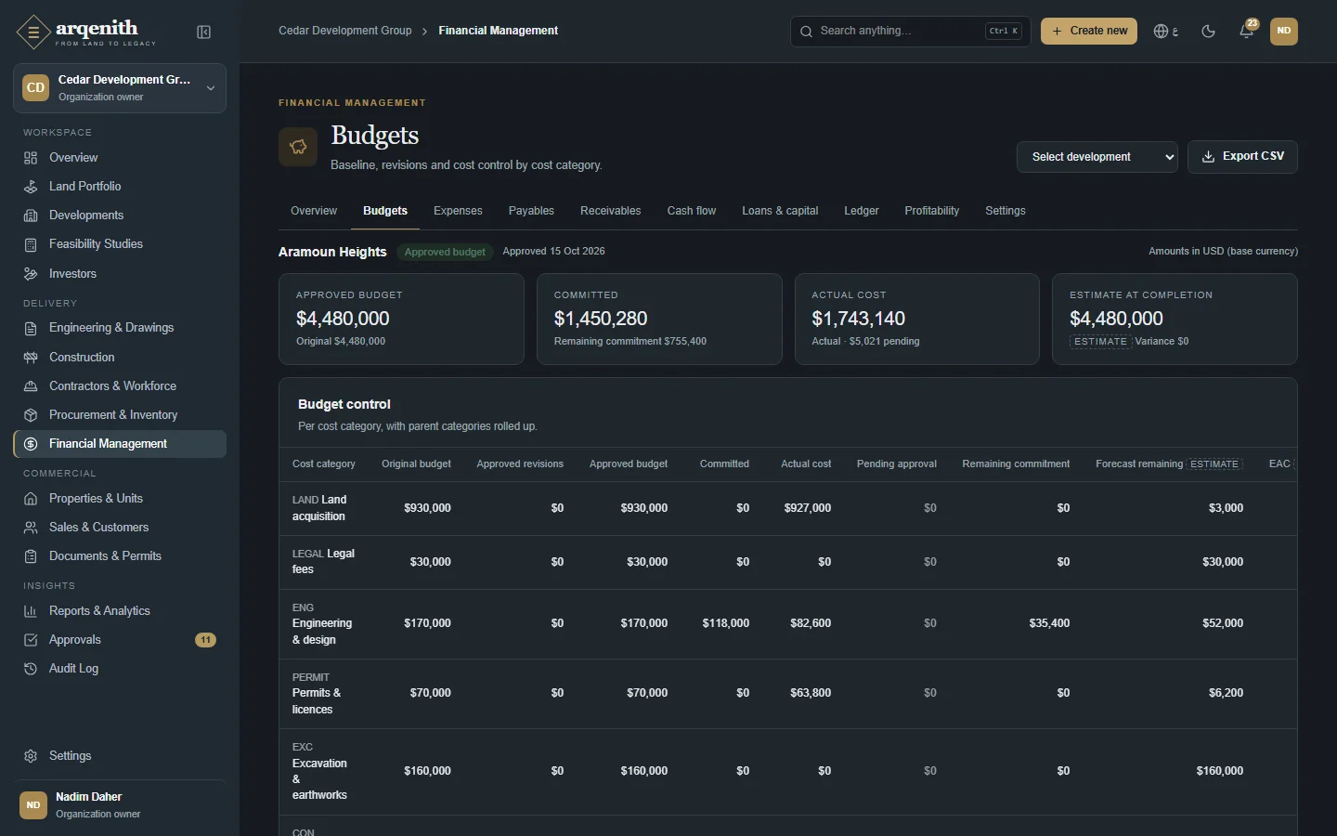The height and width of the screenshot is (836, 1337).
Task: Switch to the Payables tab
Action: coord(531,211)
